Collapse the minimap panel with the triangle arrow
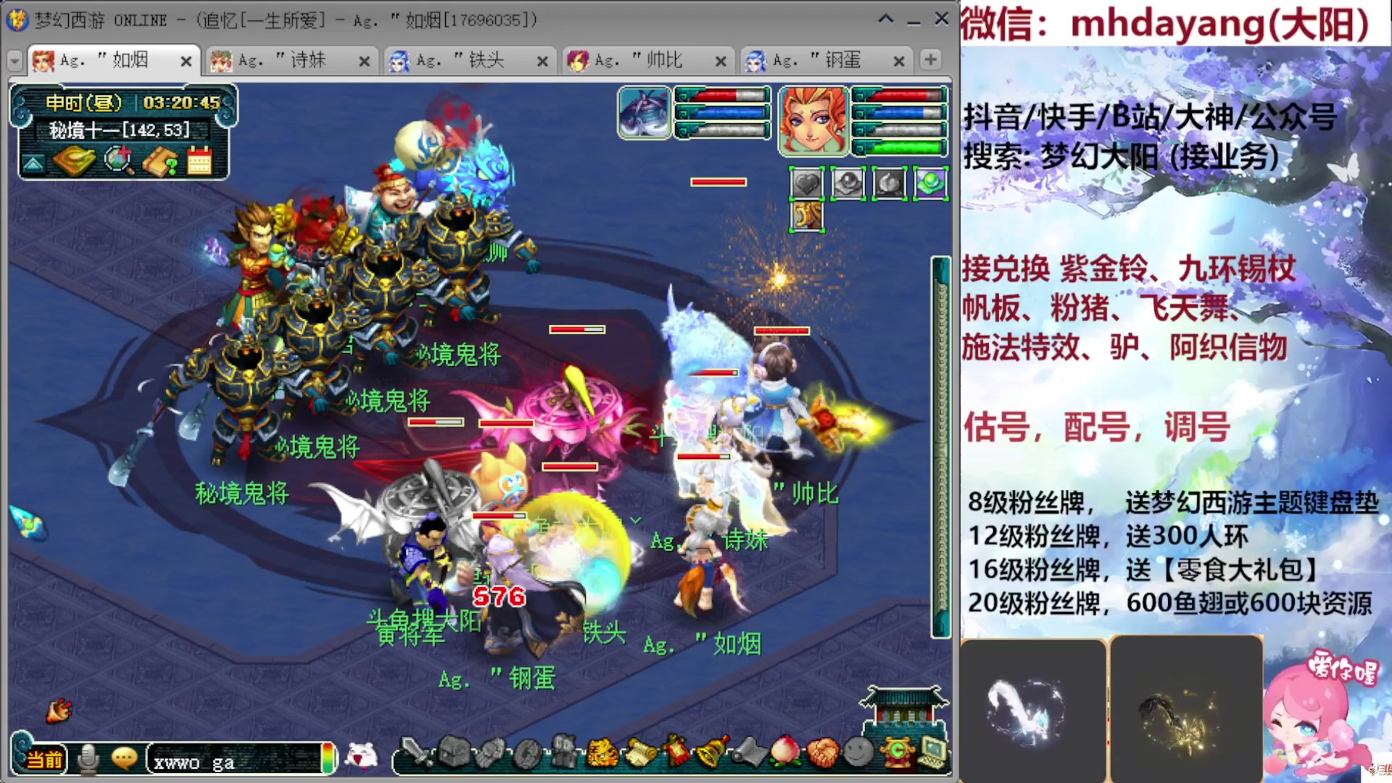Image resolution: width=1392 pixels, height=783 pixels. [x=33, y=165]
